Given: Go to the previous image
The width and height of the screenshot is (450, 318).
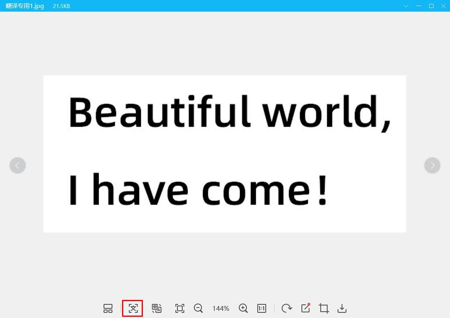Looking at the screenshot, I should pos(18,165).
